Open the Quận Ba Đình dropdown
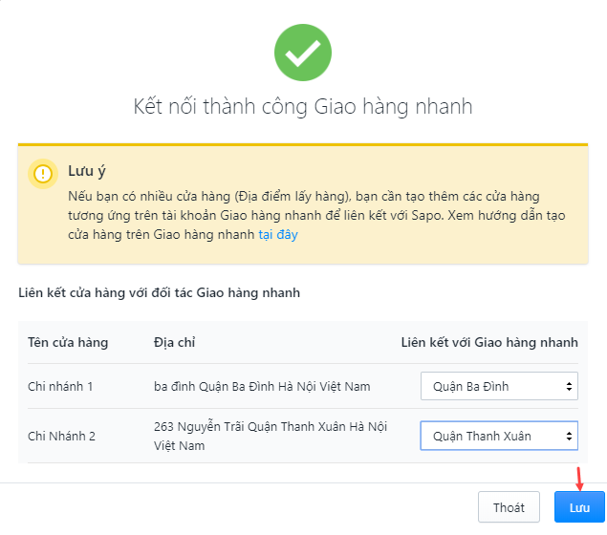The width and height of the screenshot is (607, 535). (499, 386)
